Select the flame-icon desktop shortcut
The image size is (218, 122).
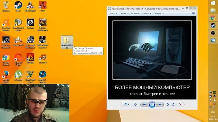point(30,58)
